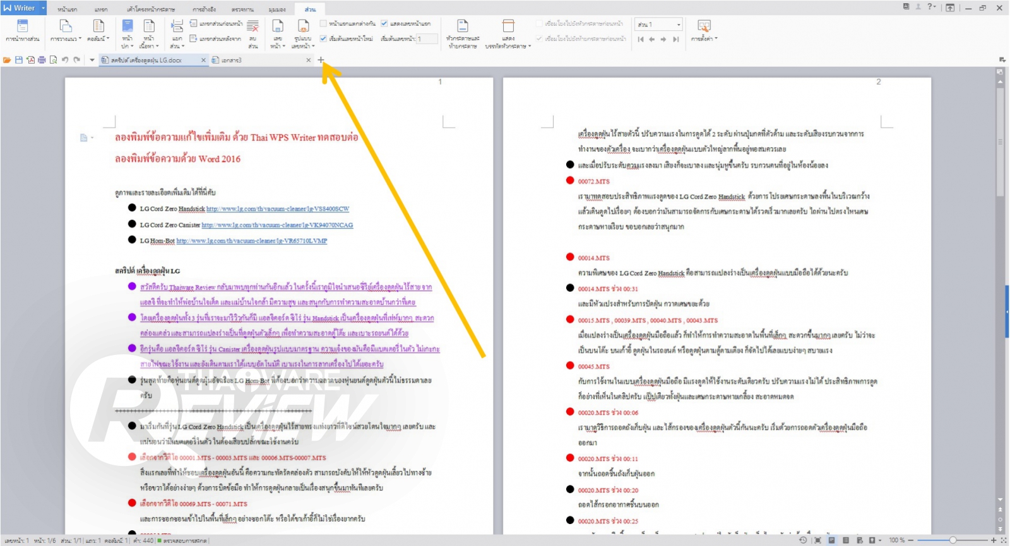Switch to the Home ribbon tab

pos(67,9)
